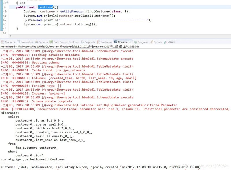The height and width of the screenshot is (170, 231).
Task: Click the Progress tab icon
Action: point(135,42)
